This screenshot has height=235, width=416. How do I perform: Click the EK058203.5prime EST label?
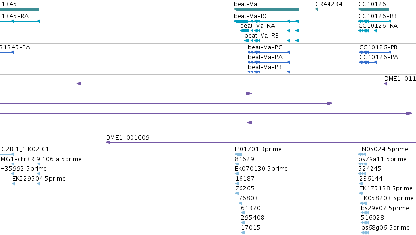(387, 198)
